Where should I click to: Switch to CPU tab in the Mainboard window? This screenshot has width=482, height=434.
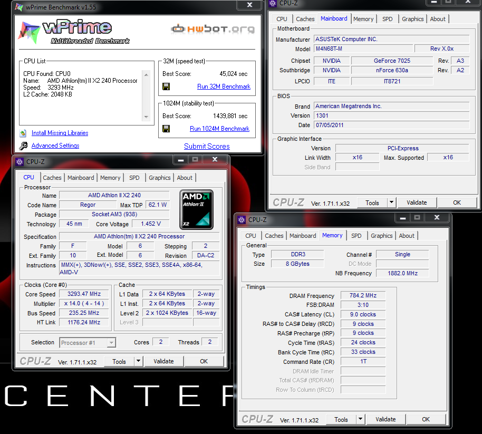click(282, 19)
